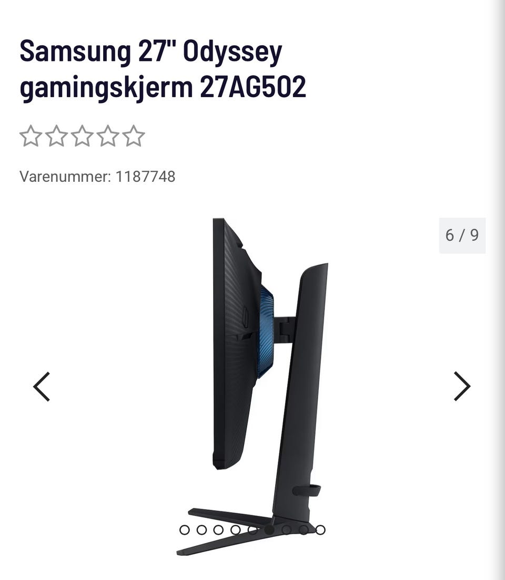505x580 pixels.
Task: Click the Varenummer 1187748 text
Action: (97, 177)
